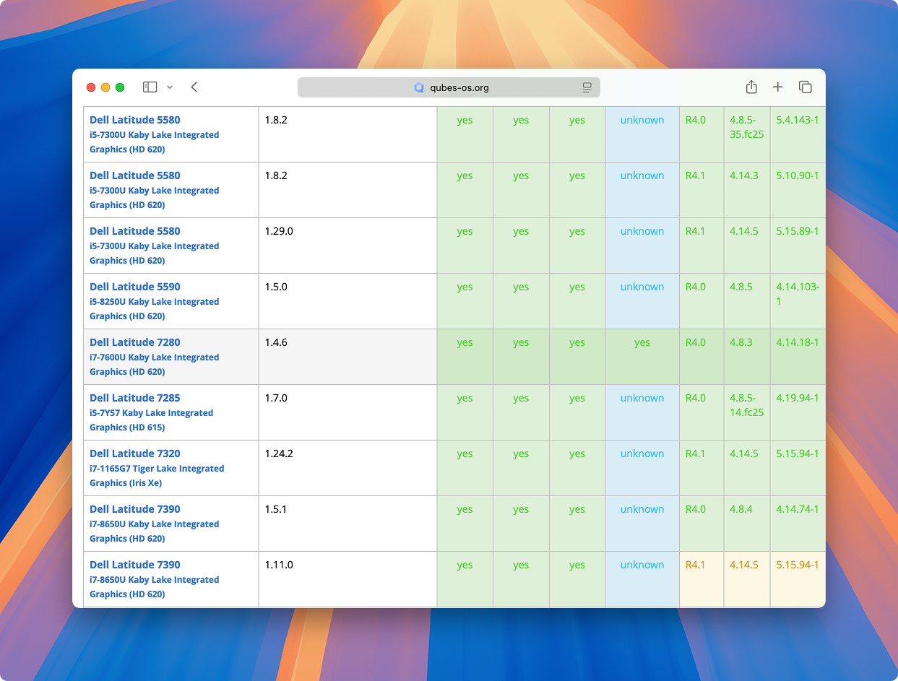This screenshot has height=681, width=898.
Task: Open Dell Latitude 7390 link with BIOS 1.11.0
Action: click(x=135, y=565)
